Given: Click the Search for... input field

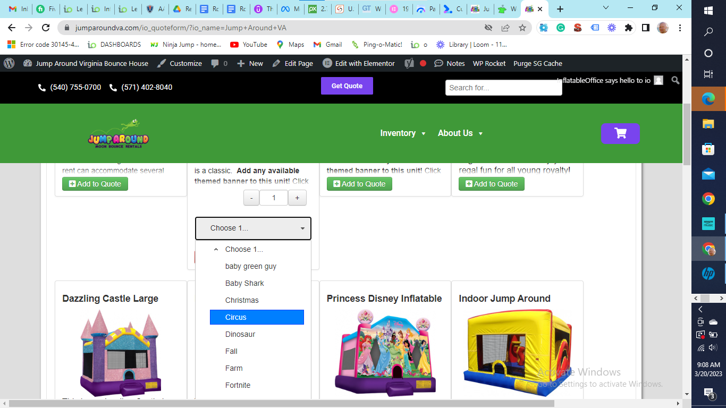Looking at the screenshot, I should (x=503, y=88).
